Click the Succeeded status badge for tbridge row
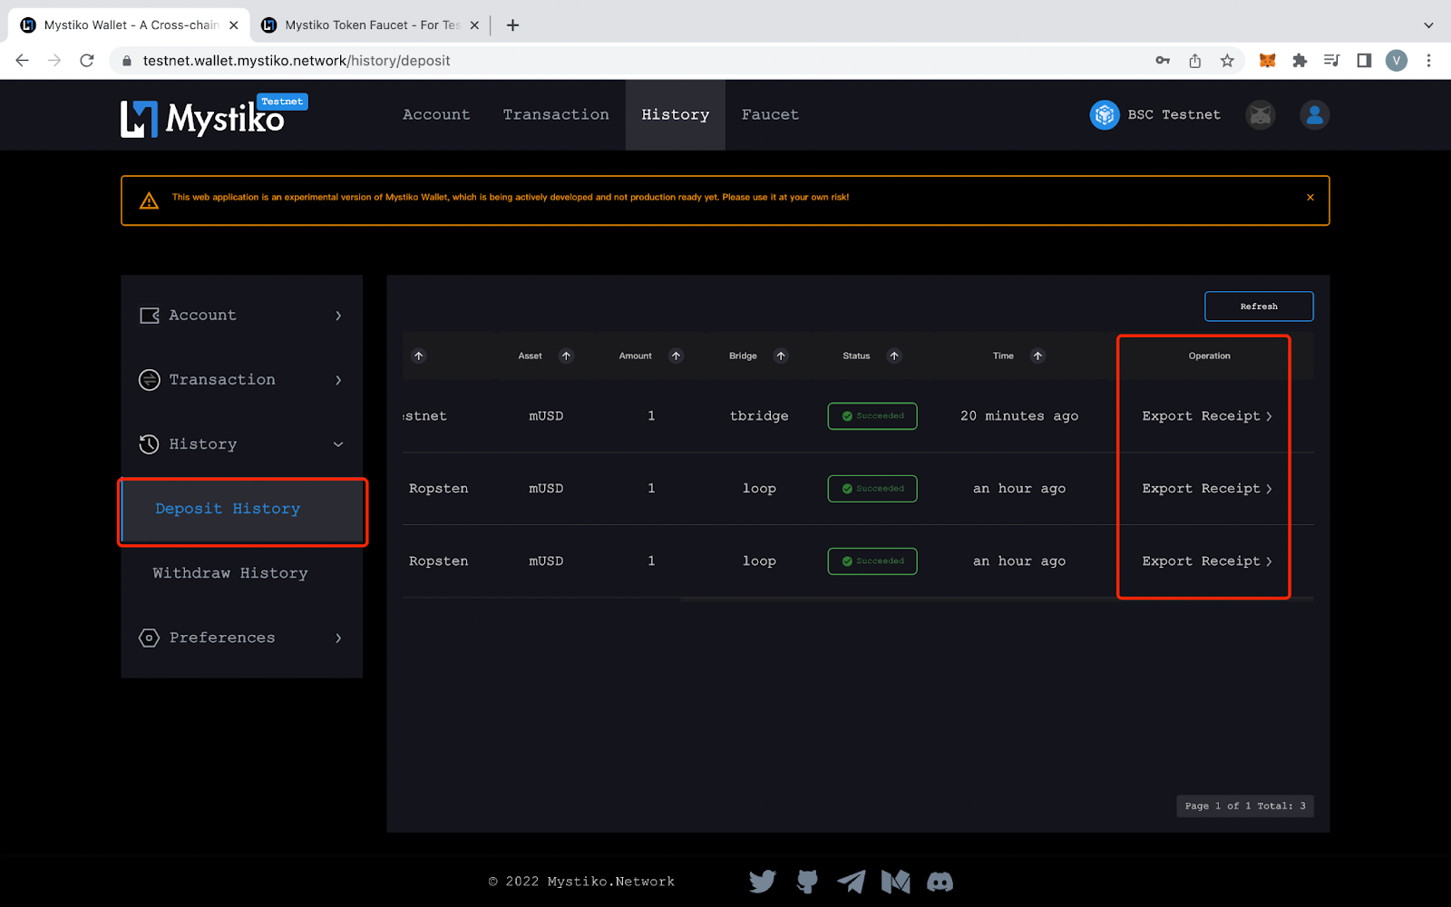 pyautogui.click(x=872, y=416)
